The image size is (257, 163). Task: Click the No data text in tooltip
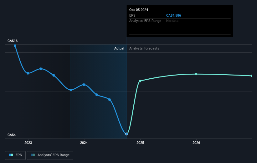172,21
